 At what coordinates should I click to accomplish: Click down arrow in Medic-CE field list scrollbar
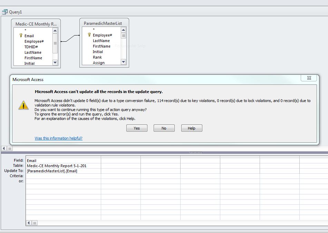click(55, 62)
